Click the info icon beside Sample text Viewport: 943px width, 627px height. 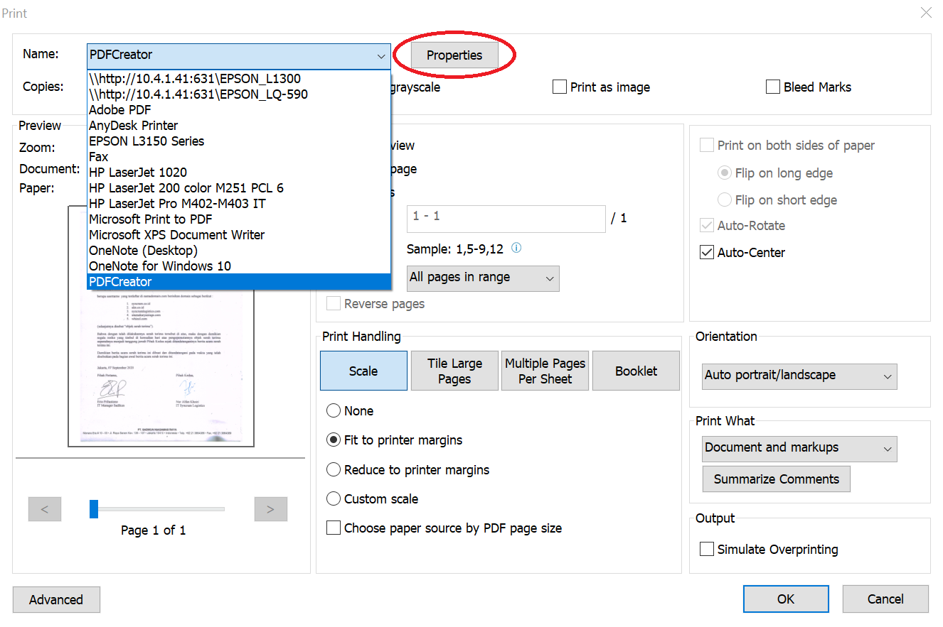click(x=517, y=249)
